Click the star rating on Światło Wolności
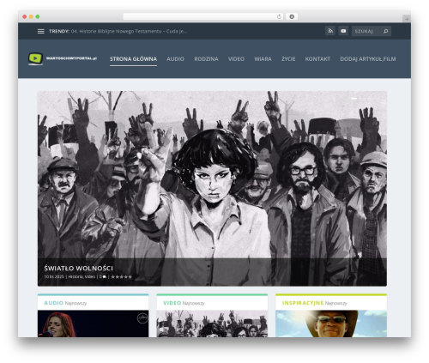The height and width of the screenshot is (363, 429). (122, 276)
